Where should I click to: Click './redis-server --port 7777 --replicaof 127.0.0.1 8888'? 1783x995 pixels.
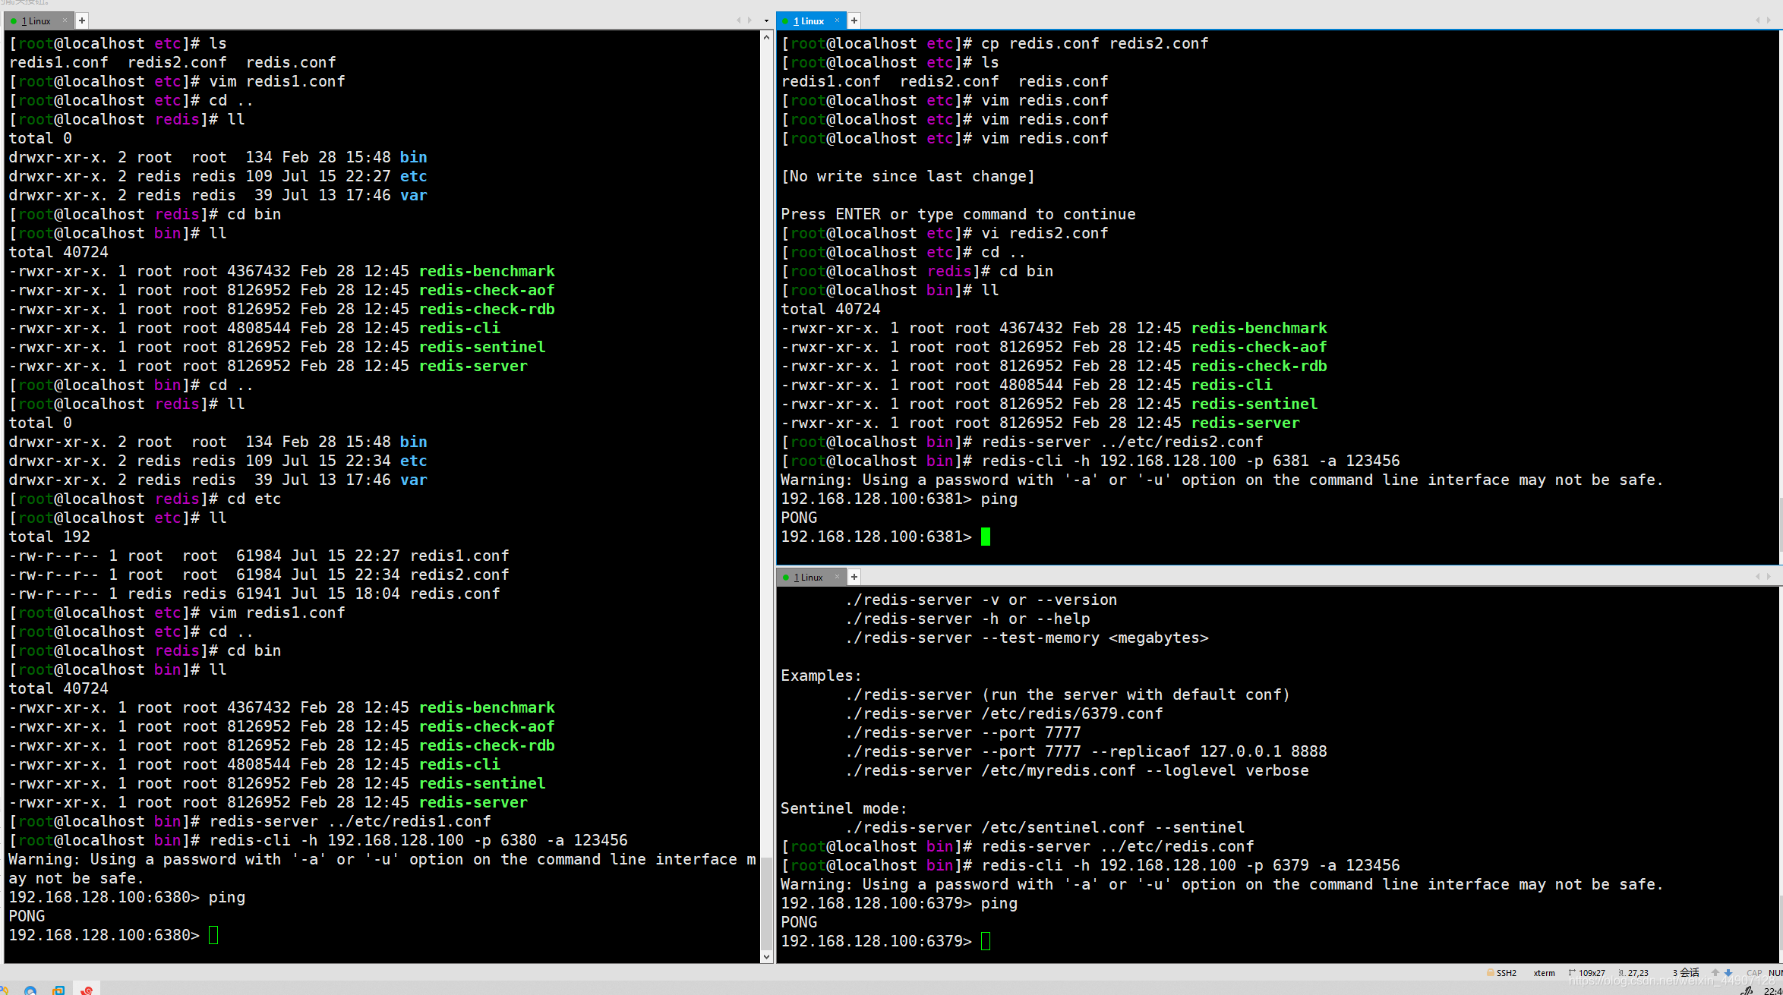[x=1086, y=751]
